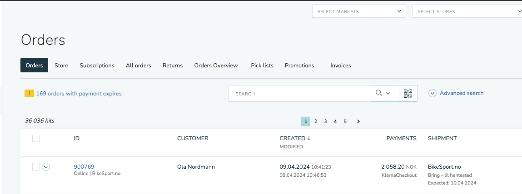The width and height of the screenshot is (522, 194).
Task: Switch to the Subscriptions tab
Action: [x=97, y=65]
